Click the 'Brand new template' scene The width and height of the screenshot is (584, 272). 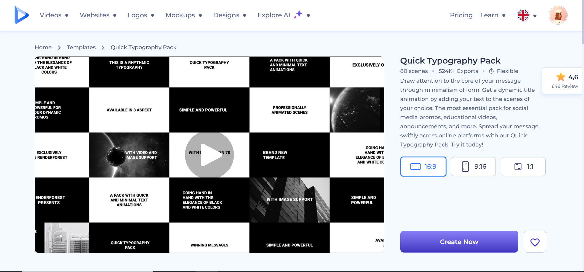(x=290, y=155)
